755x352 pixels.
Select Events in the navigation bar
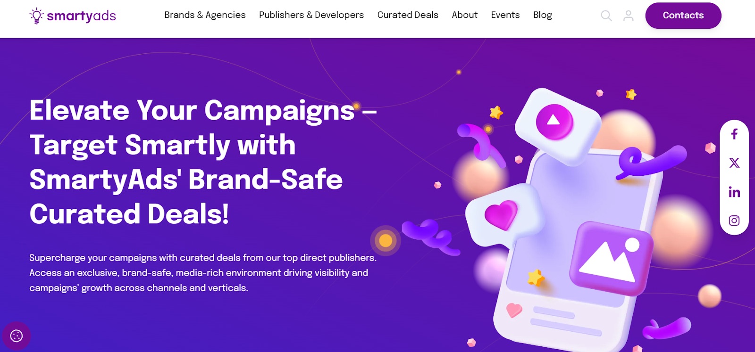click(505, 15)
